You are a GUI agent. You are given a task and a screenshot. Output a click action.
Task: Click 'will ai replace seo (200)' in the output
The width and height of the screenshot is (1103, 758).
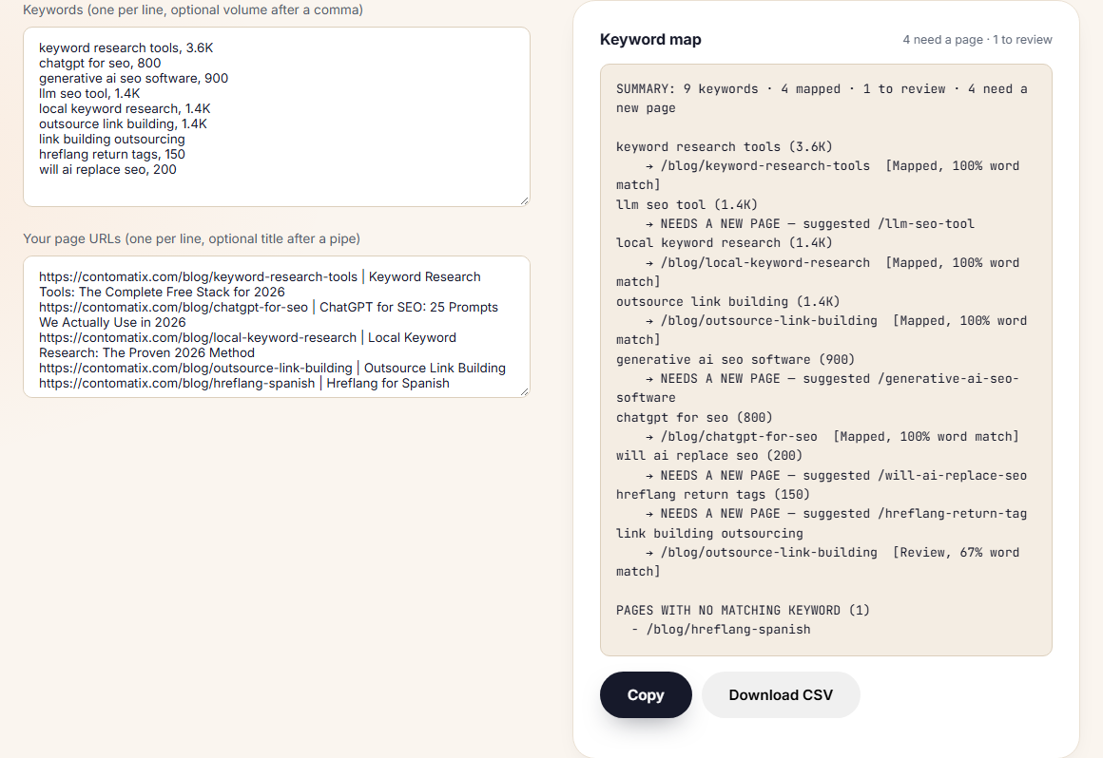(x=709, y=456)
